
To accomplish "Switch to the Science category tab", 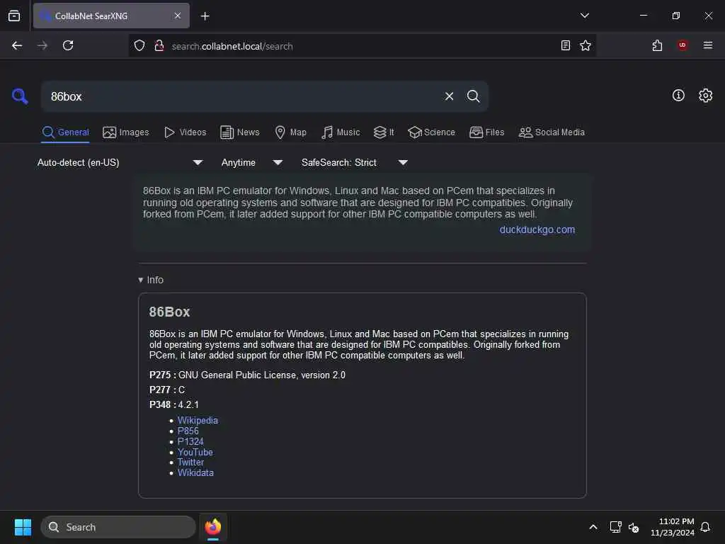I will point(431,132).
